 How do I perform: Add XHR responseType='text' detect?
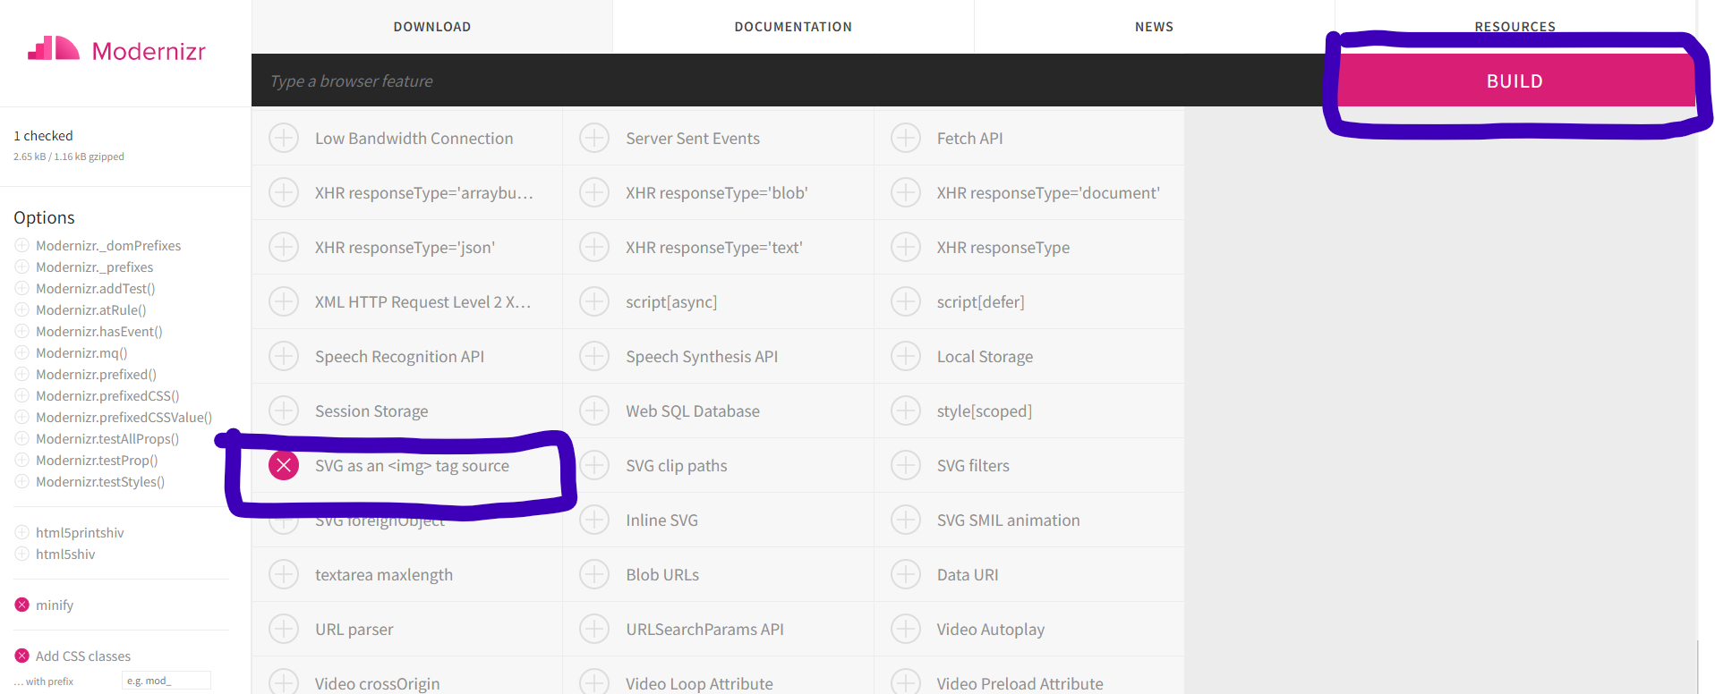click(x=594, y=248)
